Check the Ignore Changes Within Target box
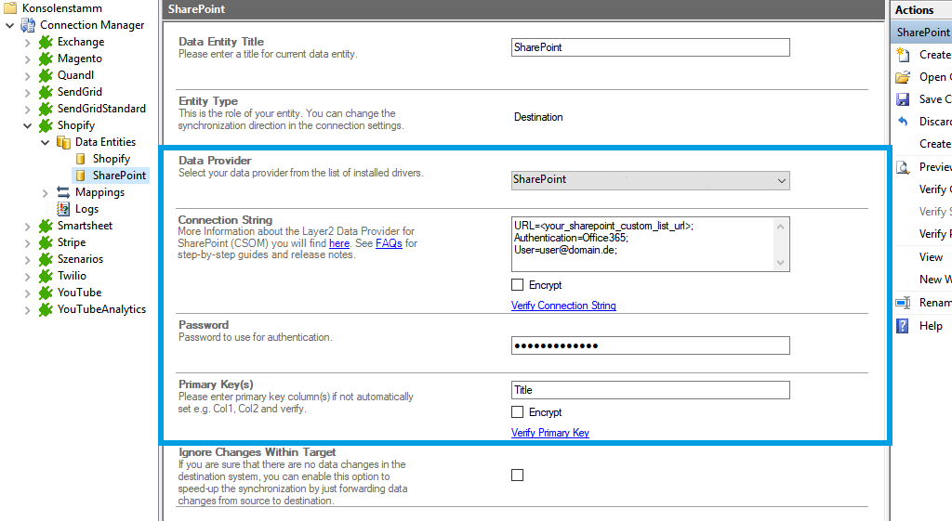Image resolution: width=952 pixels, height=521 pixels. pos(518,475)
